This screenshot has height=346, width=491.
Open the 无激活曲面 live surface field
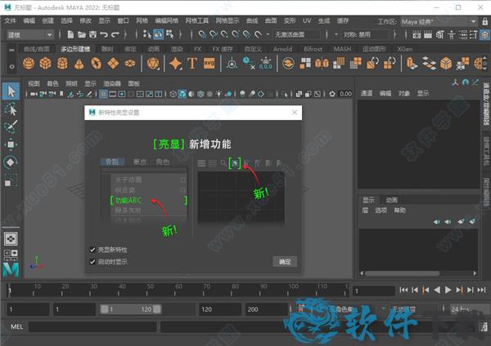coord(296,34)
